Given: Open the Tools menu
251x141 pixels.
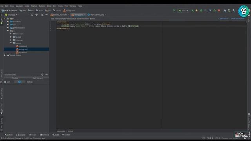Looking at the screenshot, I should [60, 6].
